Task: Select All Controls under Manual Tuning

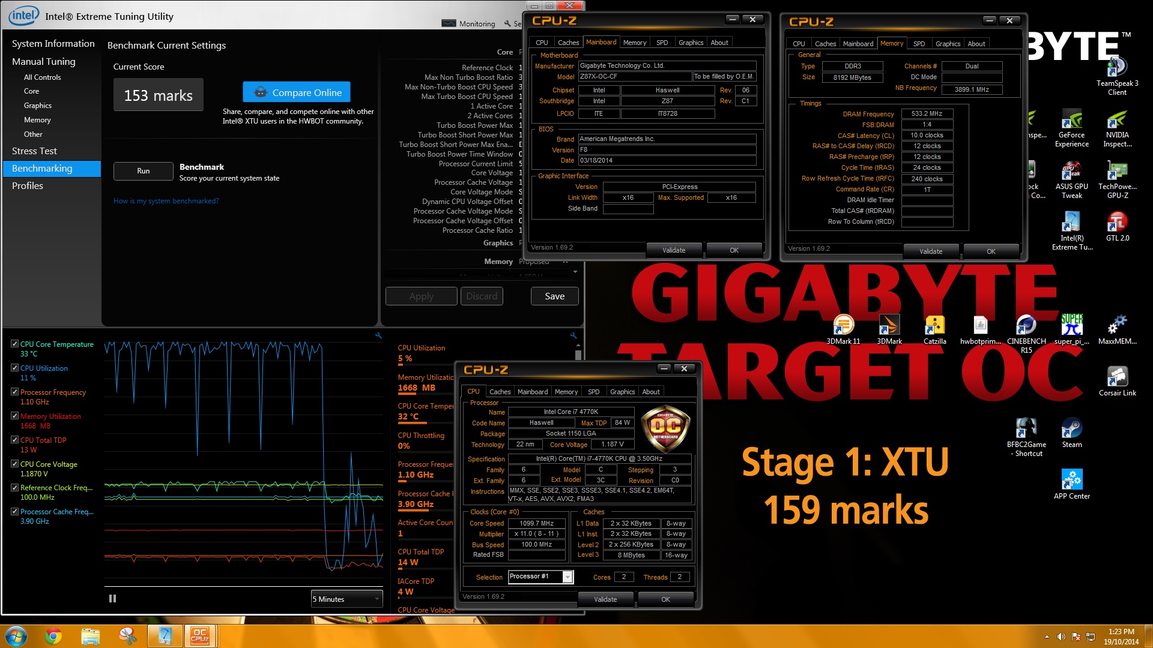Action: [42, 77]
